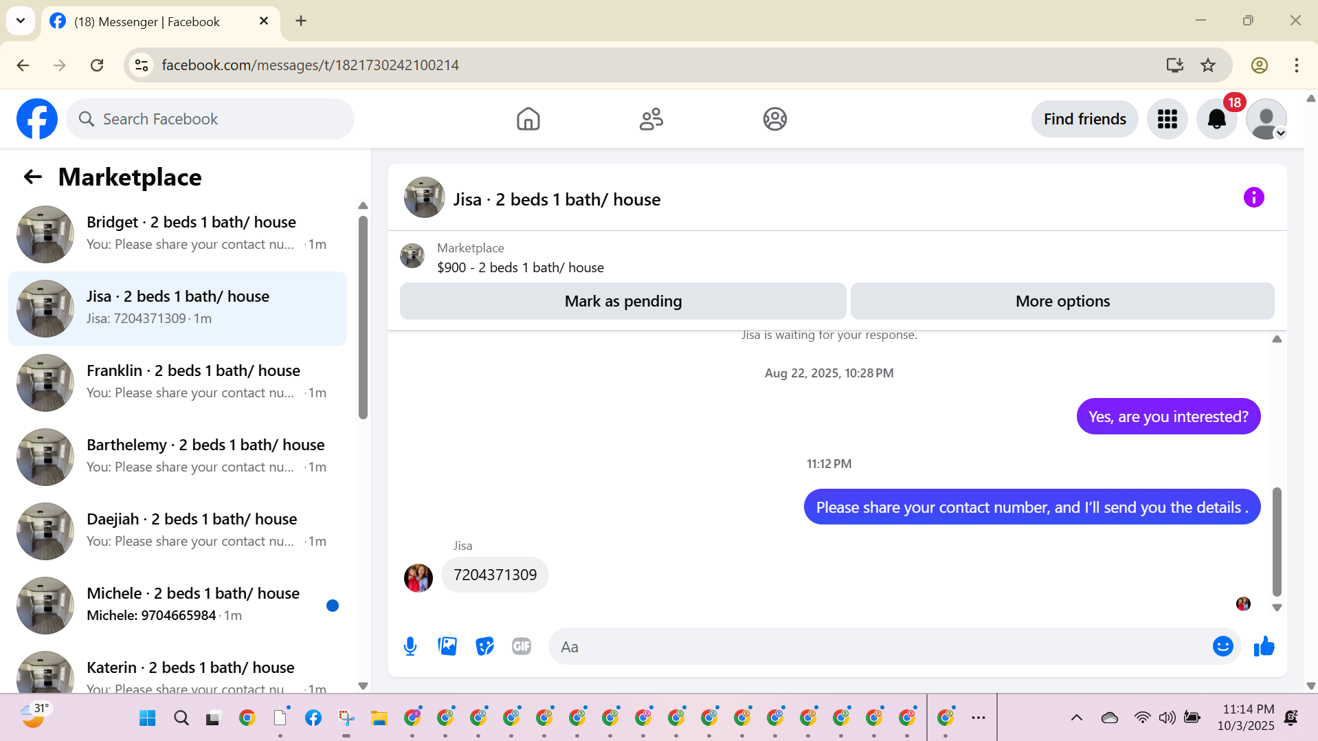Open the Daejiah conversation
This screenshot has width=1318, height=741.
click(177, 531)
